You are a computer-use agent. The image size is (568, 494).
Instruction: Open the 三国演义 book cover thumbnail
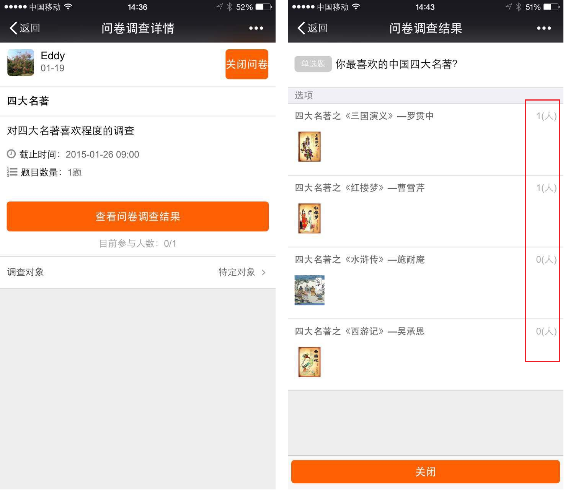coord(309,146)
